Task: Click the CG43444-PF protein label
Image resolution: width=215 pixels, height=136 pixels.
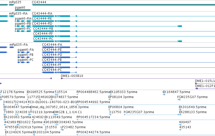Action: (52, 65)
